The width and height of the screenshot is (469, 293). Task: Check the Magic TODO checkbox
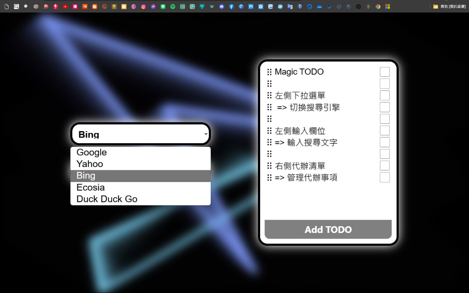[x=385, y=72]
